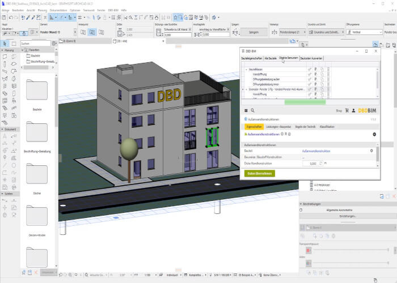Open hamburger menu in DBD-BIM panel
The height and width of the screenshot is (283, 397).
point(246,110)
